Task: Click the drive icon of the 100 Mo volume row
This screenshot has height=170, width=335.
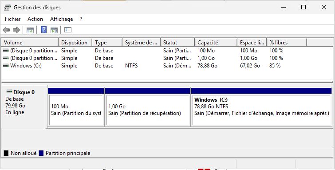Action: click(x=6, y=51)
